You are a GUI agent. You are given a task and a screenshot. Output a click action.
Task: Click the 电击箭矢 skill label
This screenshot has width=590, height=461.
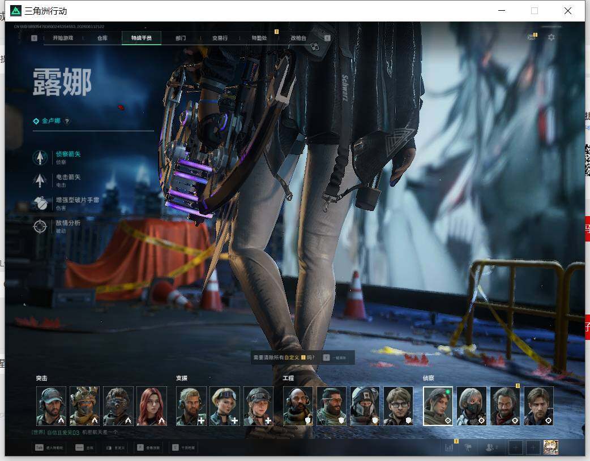[68, 177]
